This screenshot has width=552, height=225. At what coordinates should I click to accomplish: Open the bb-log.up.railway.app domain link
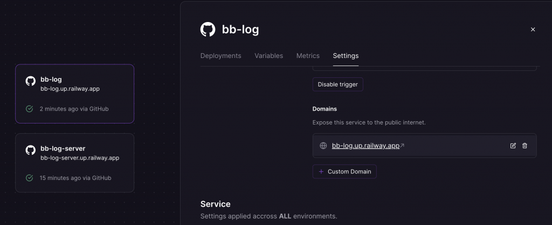coord(365,146)
